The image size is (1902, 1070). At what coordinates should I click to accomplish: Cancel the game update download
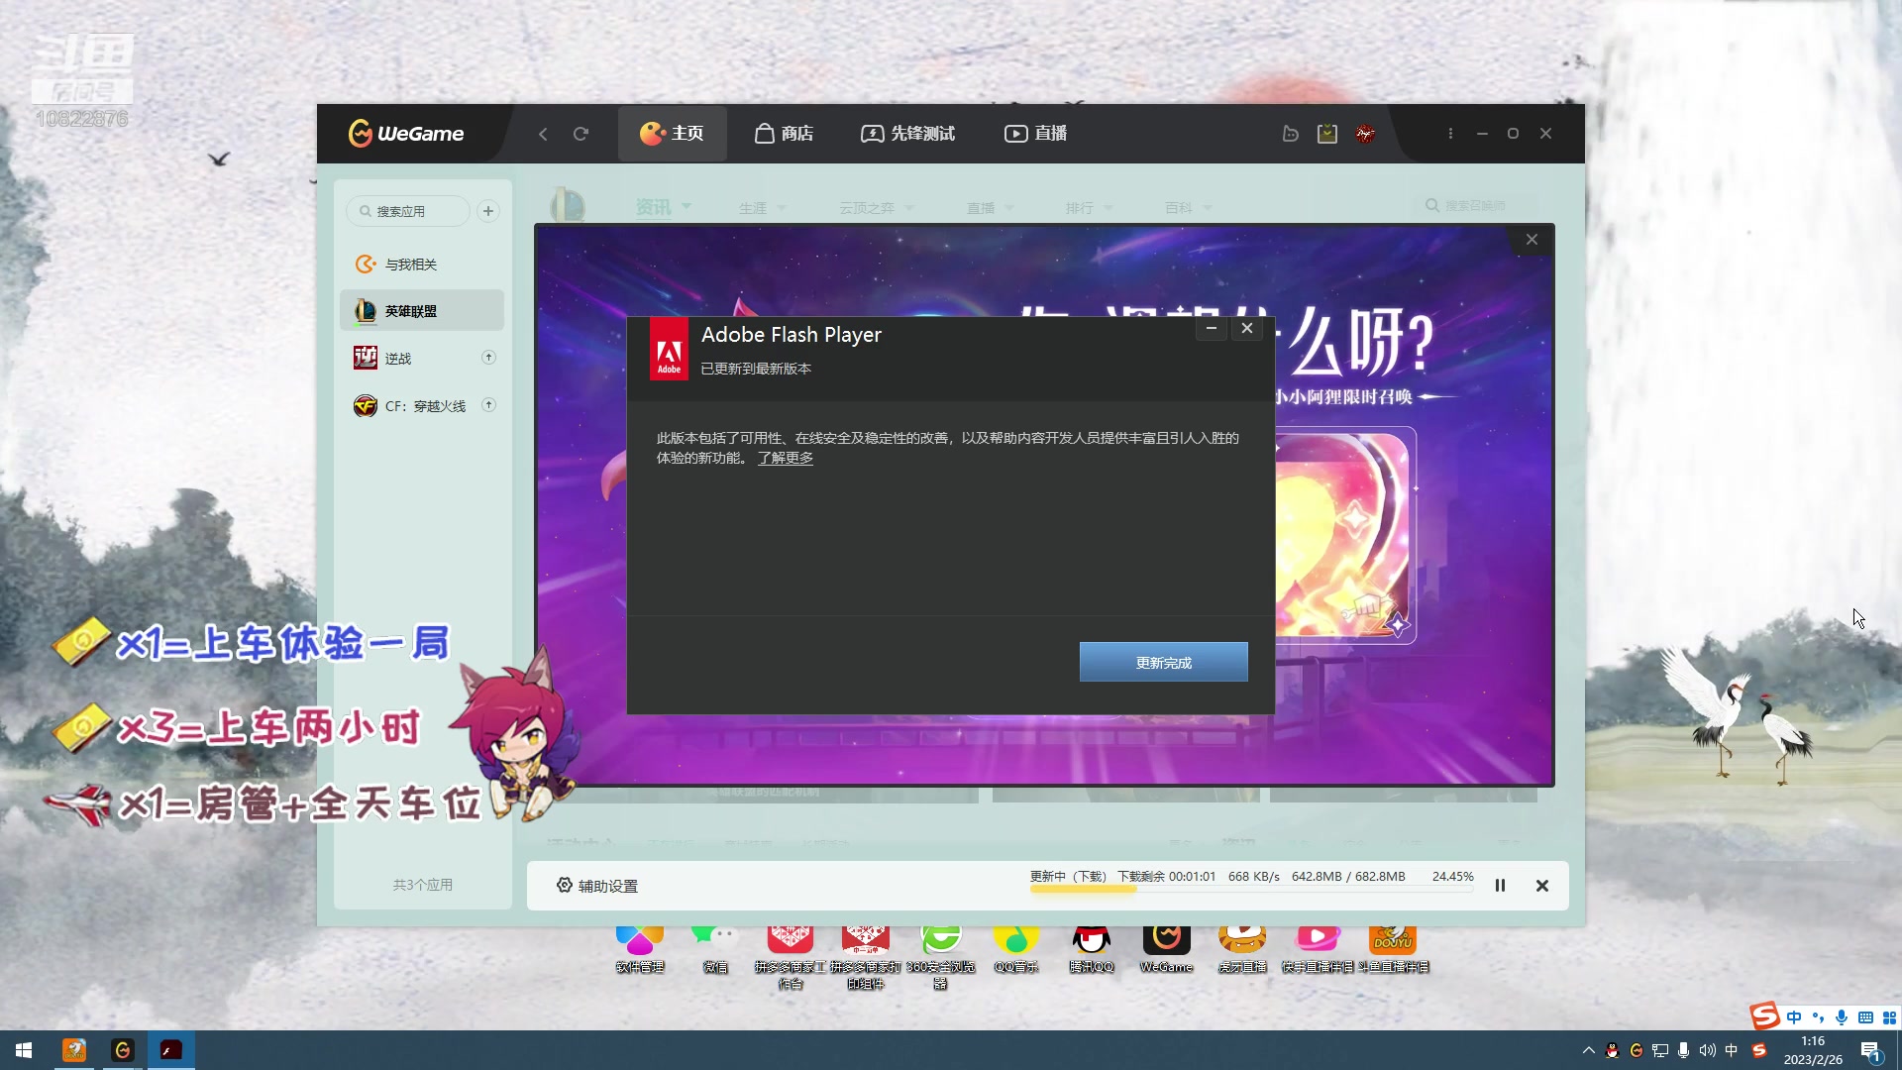pyautogui.click(x=1542, y=886)
